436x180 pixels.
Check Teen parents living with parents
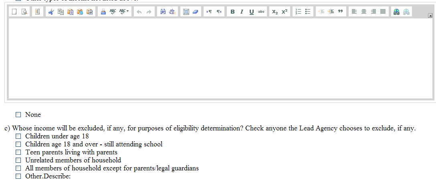[x=18, y=152]
